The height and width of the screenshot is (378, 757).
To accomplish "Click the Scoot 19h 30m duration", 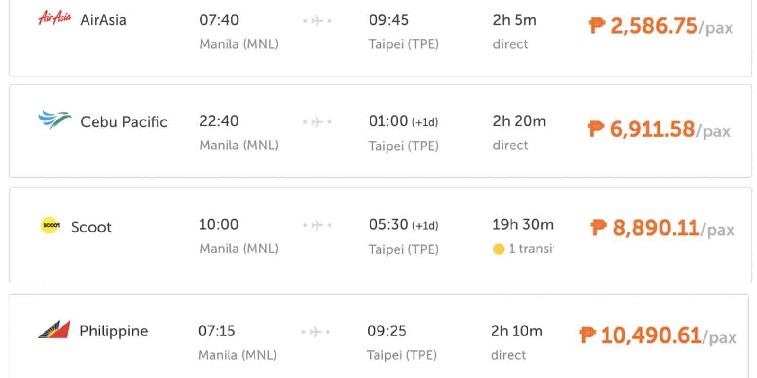I will 523,224.
